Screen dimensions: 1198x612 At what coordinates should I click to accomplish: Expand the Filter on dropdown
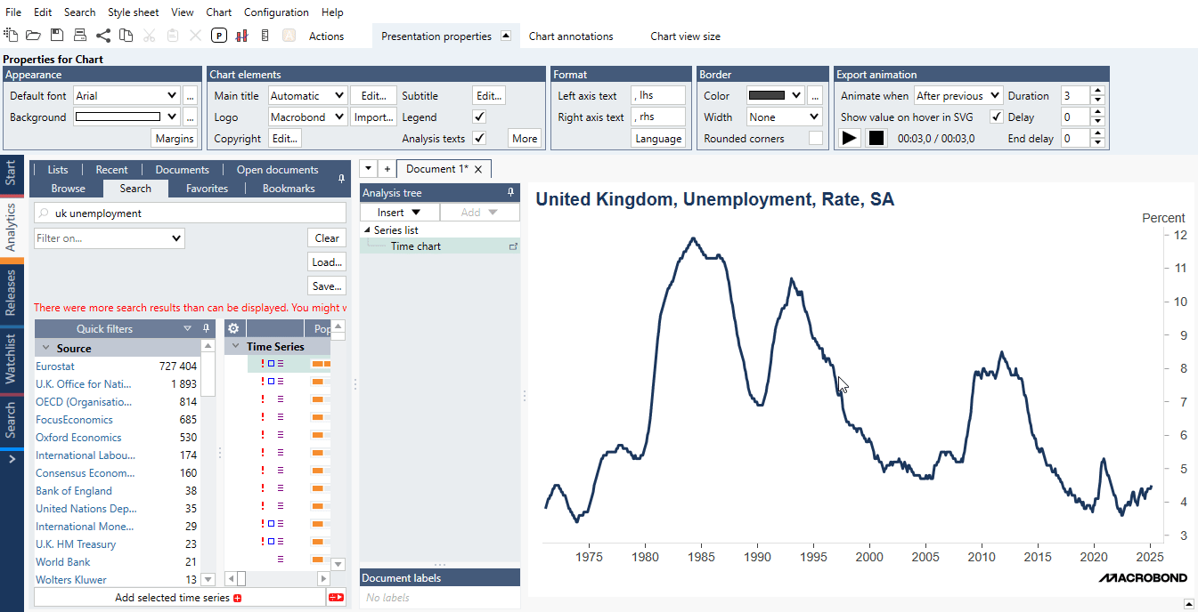(x=110, y=238)
